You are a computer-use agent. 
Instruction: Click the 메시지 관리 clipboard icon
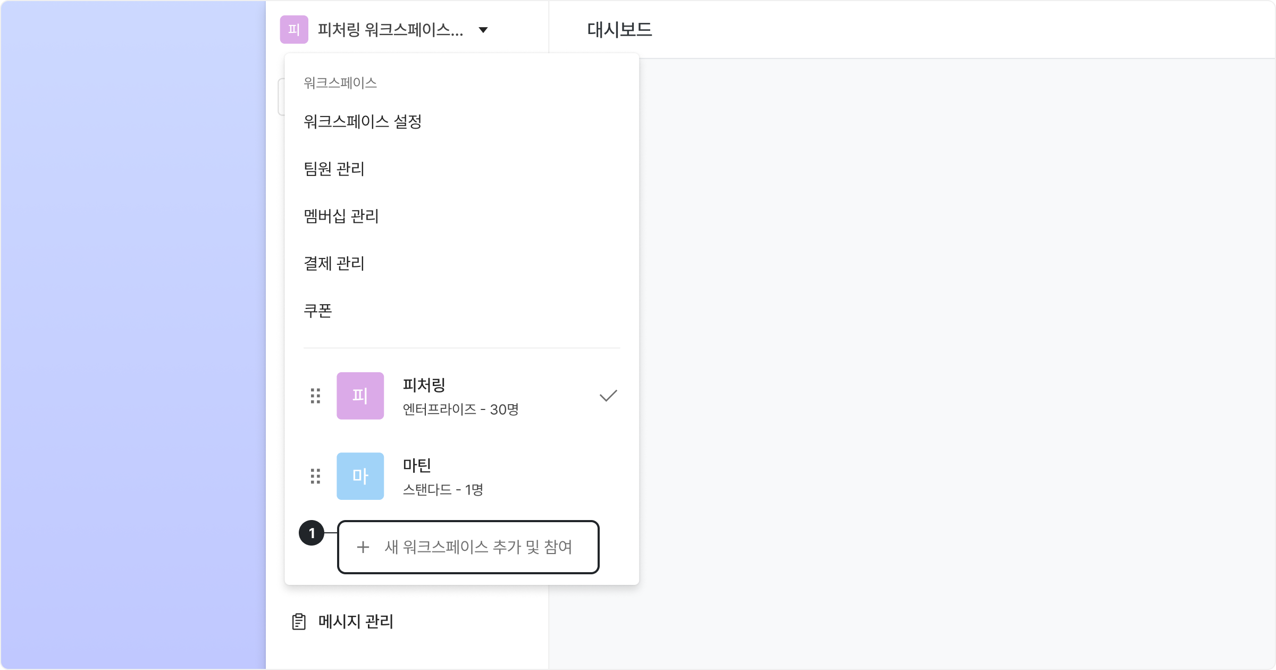coord(299,622)
